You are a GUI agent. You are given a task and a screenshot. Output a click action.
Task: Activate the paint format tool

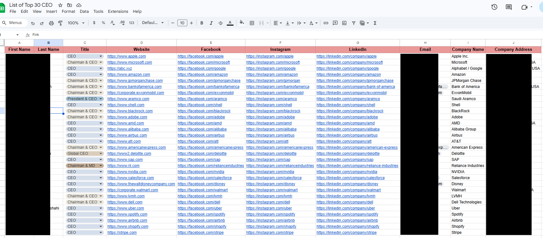click(x=60, y=23)
